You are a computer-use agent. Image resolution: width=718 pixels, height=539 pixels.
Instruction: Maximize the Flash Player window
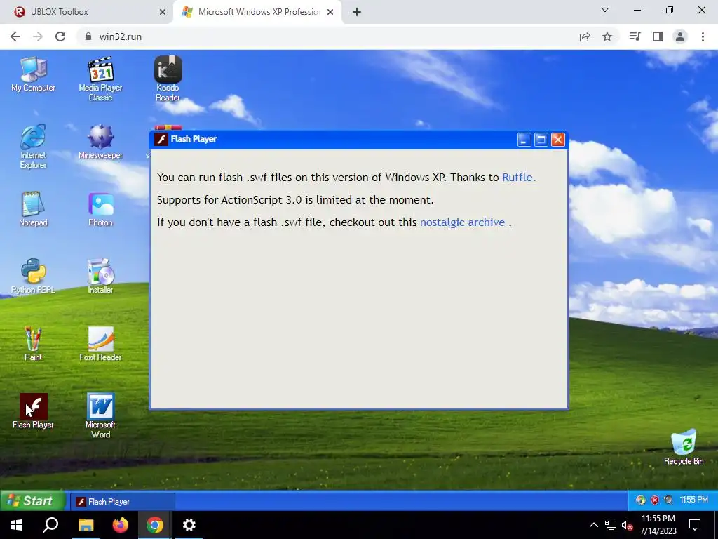coord(541,140)
